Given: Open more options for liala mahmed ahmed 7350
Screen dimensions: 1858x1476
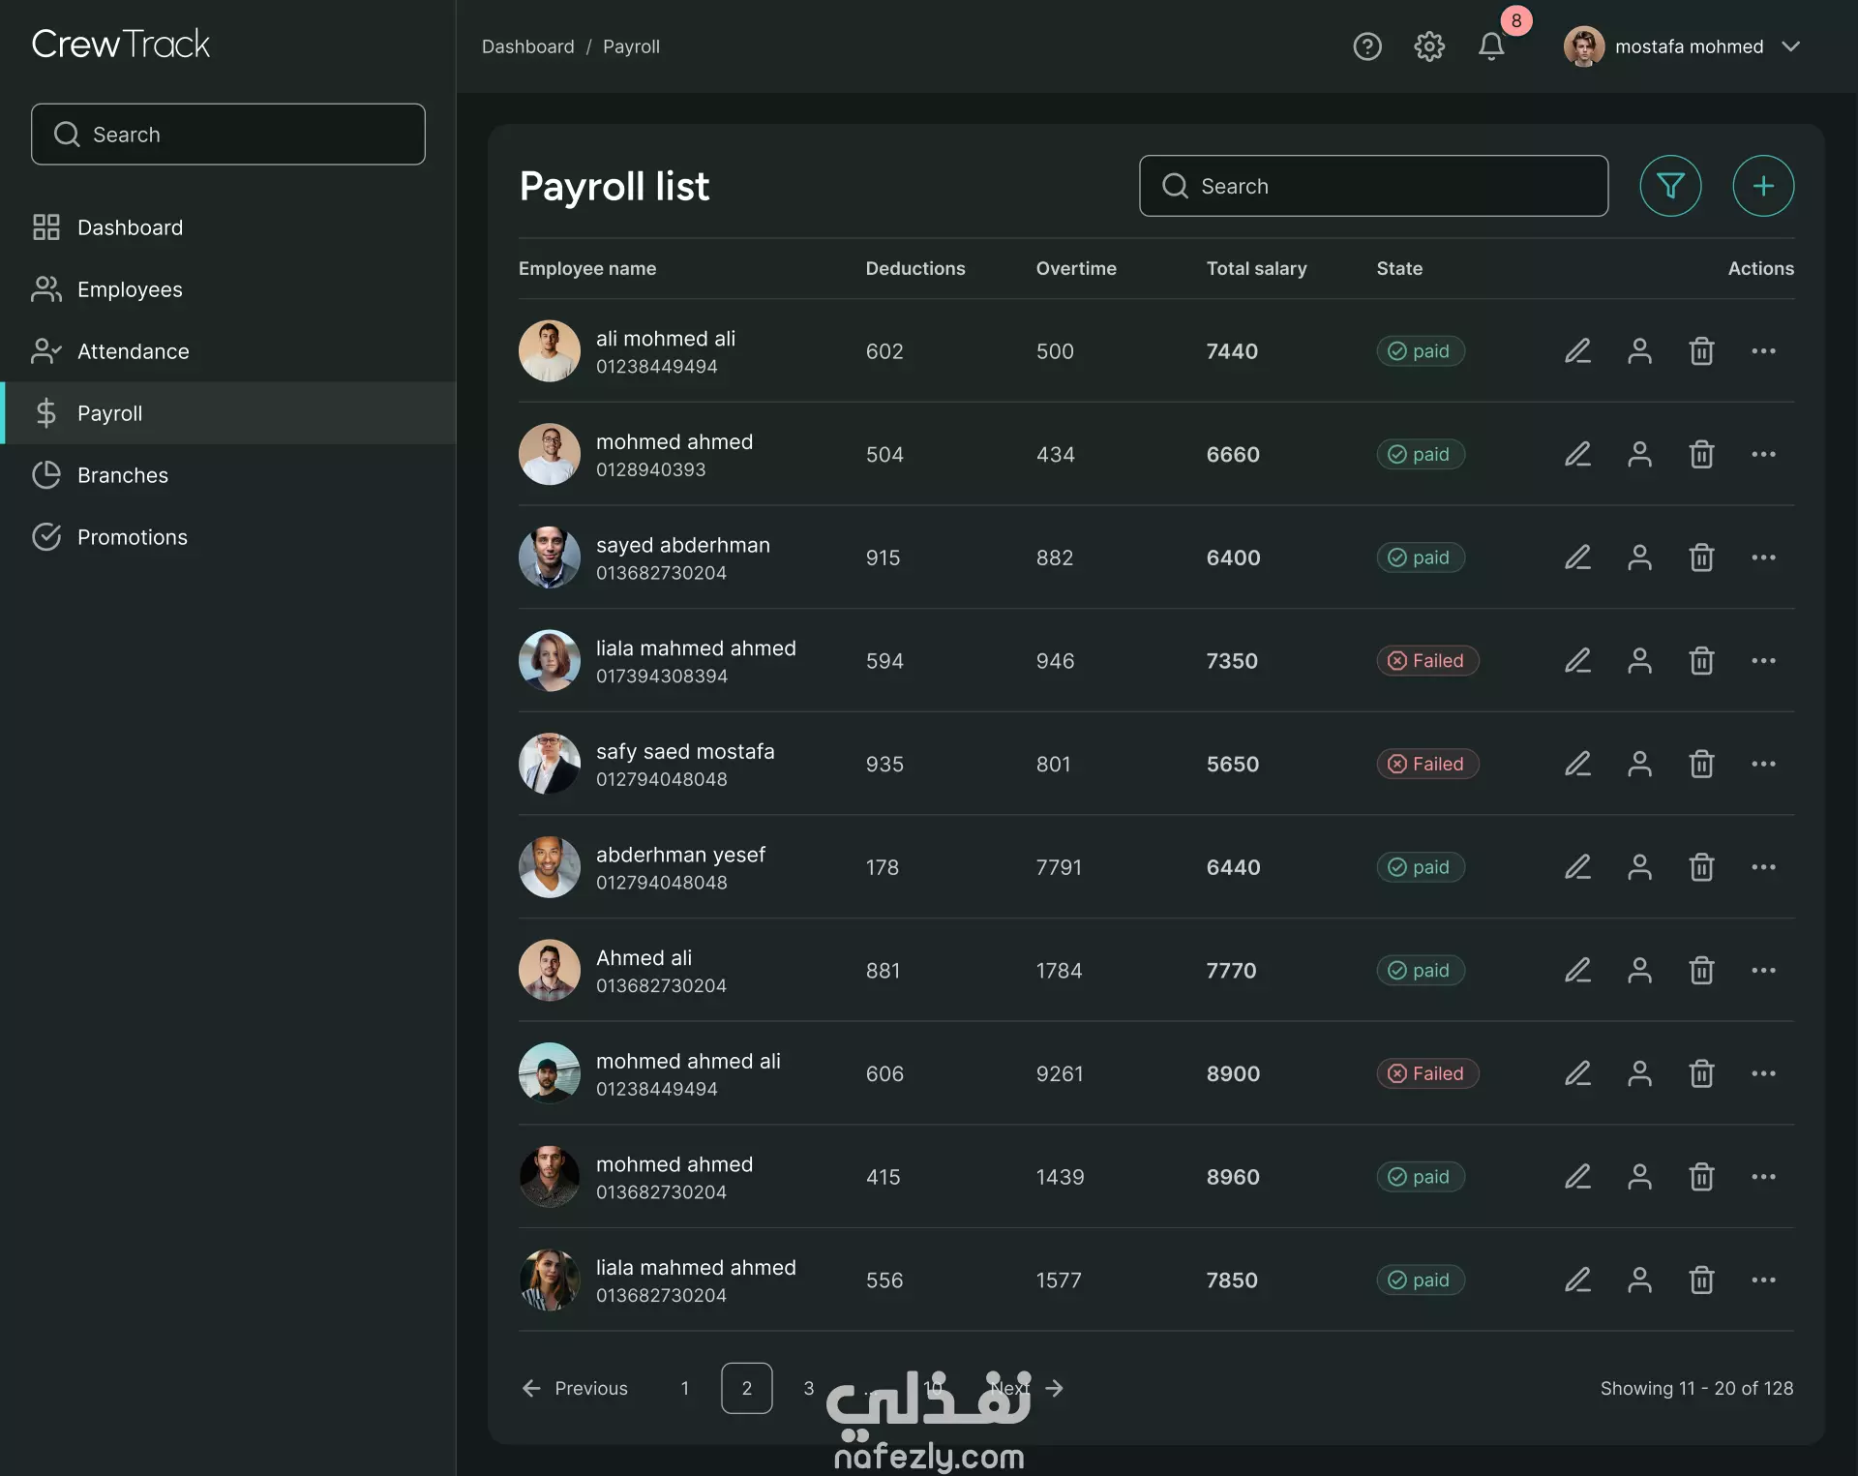Looking at the screenshot, I should (1762, 661).
